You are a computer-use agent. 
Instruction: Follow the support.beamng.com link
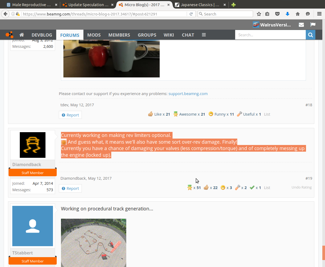coord(188,93)
